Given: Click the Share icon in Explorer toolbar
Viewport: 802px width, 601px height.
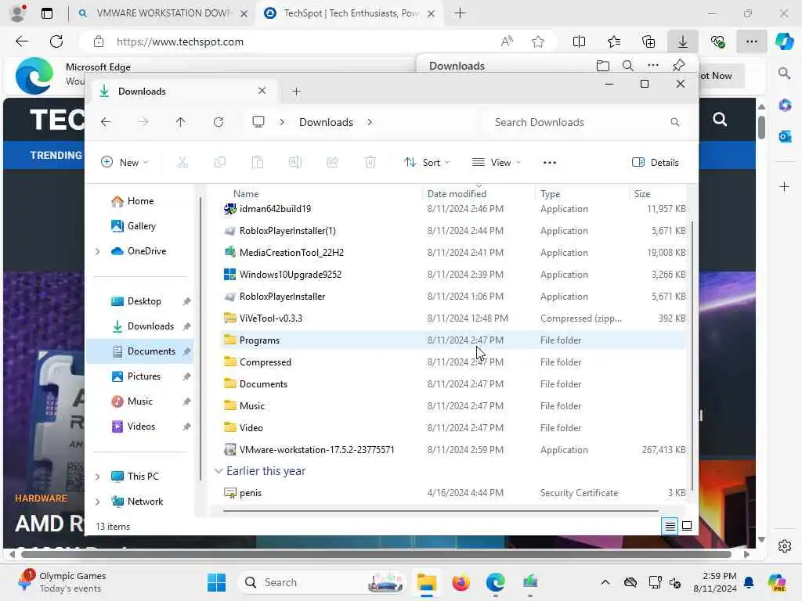Looking at the screenshot, I should coord(332,163).
